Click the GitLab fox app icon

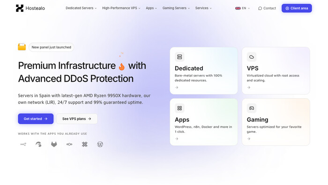coord(54,144)
